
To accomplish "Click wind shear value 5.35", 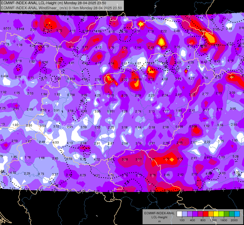I will (x=83, y=159).
